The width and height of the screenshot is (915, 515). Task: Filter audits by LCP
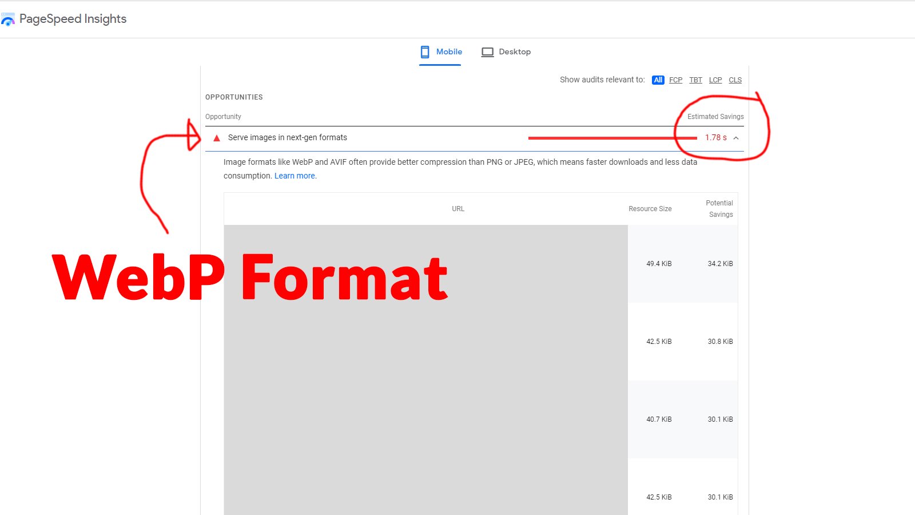pyautogui.click(x=715, y=80)
